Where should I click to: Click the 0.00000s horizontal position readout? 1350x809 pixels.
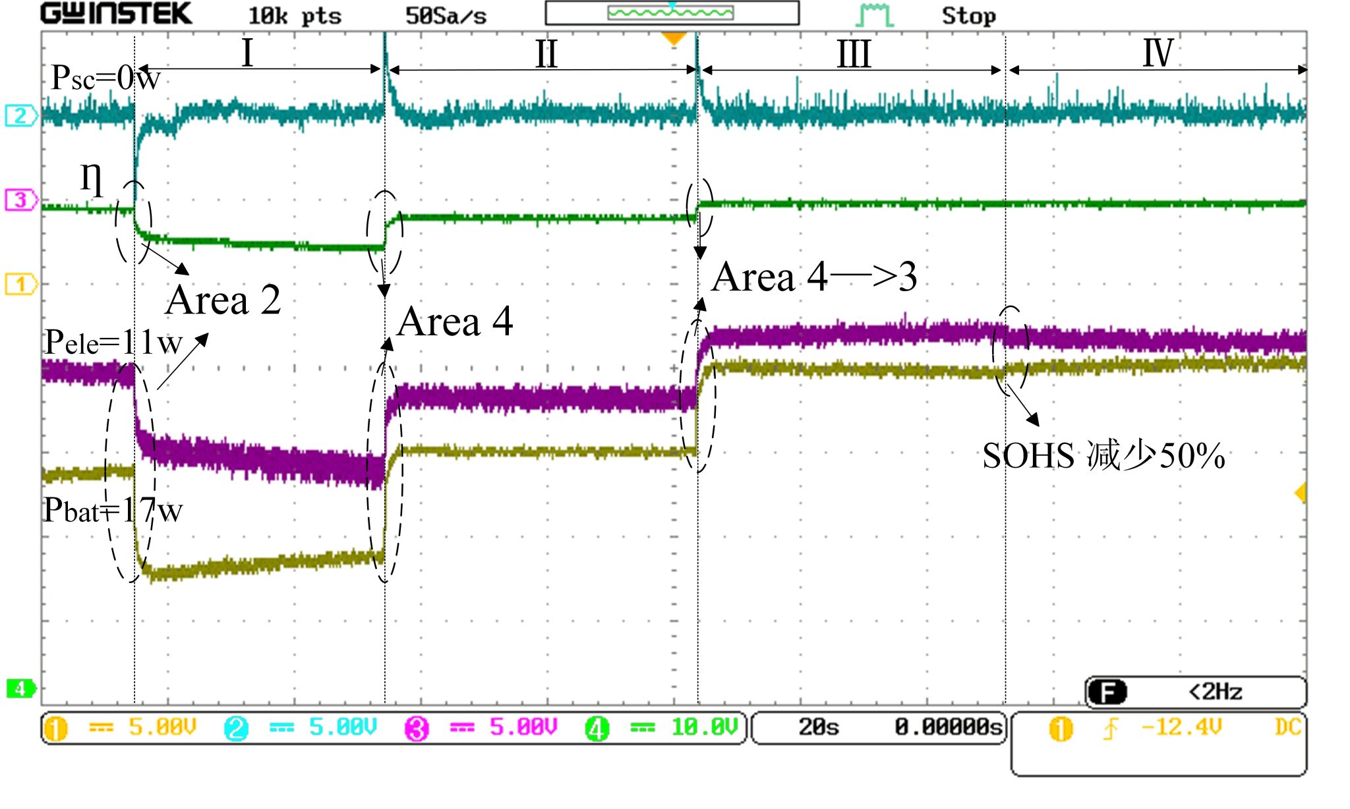(x=948, y=727)
